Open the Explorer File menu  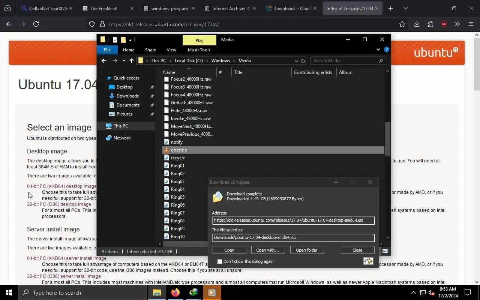point(107,50)
